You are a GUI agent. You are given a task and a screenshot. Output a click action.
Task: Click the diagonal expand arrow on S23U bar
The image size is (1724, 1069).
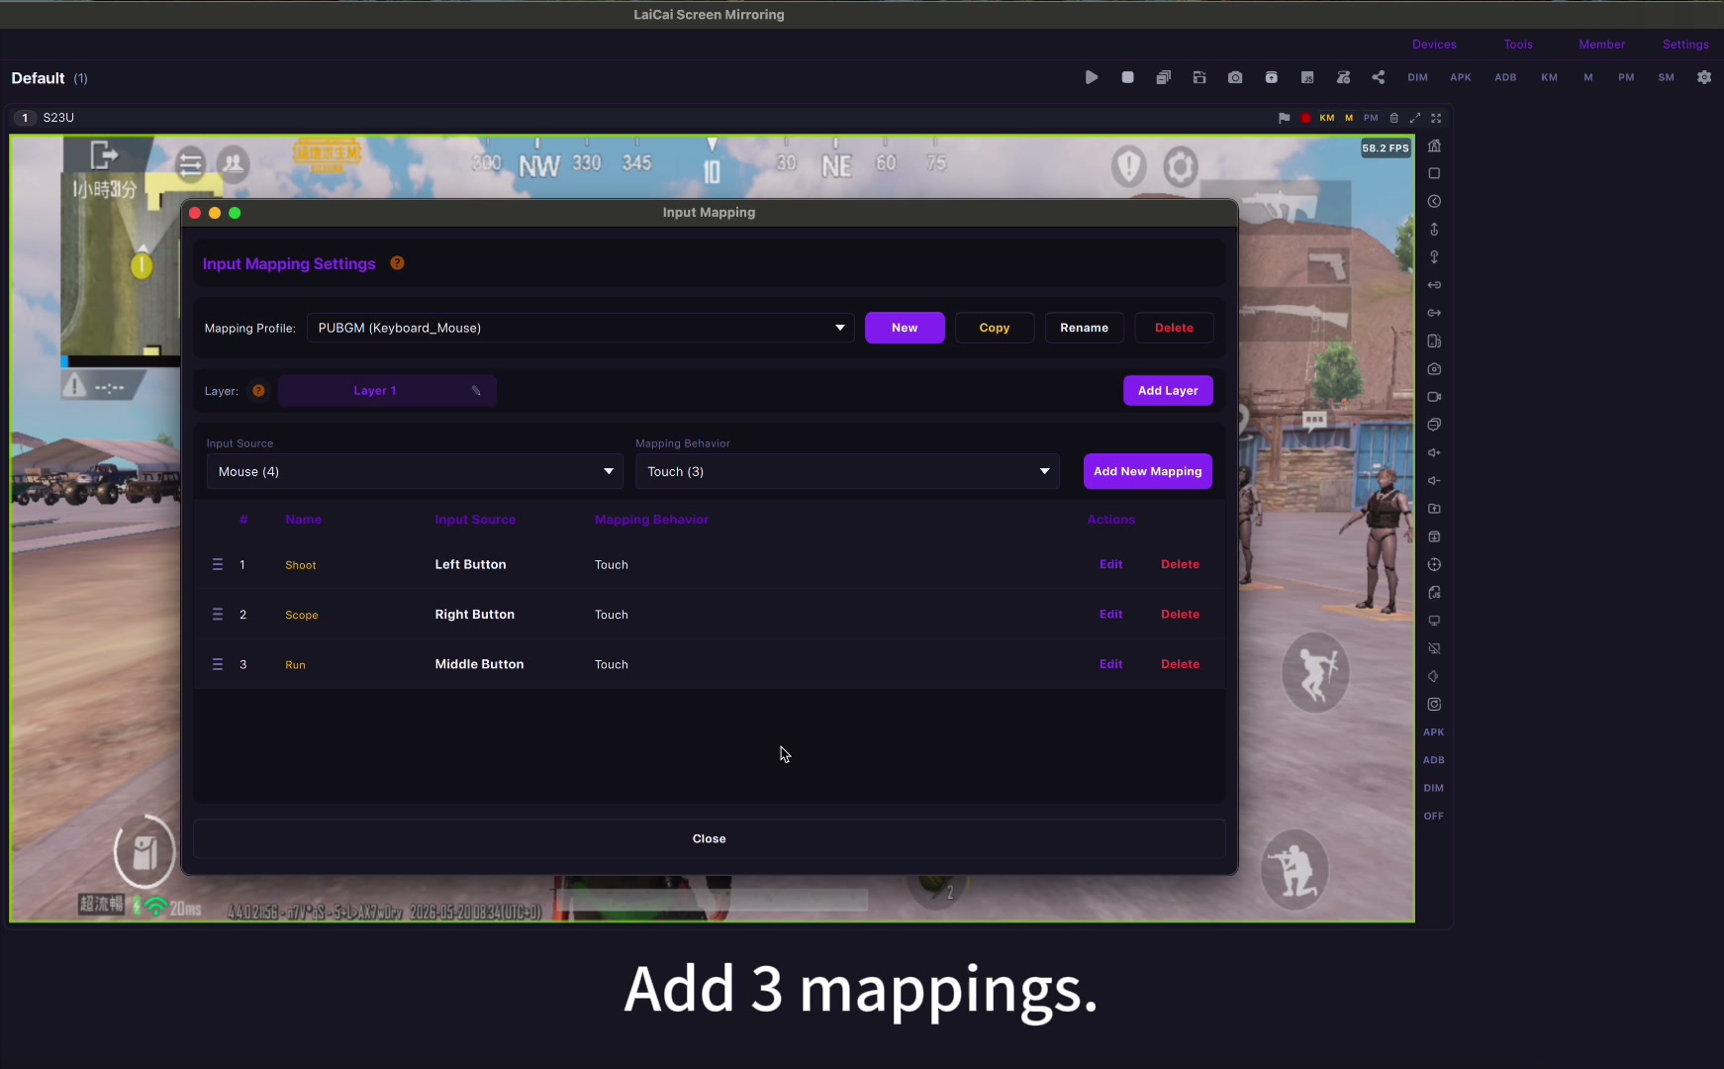[x=1415, y=118]
